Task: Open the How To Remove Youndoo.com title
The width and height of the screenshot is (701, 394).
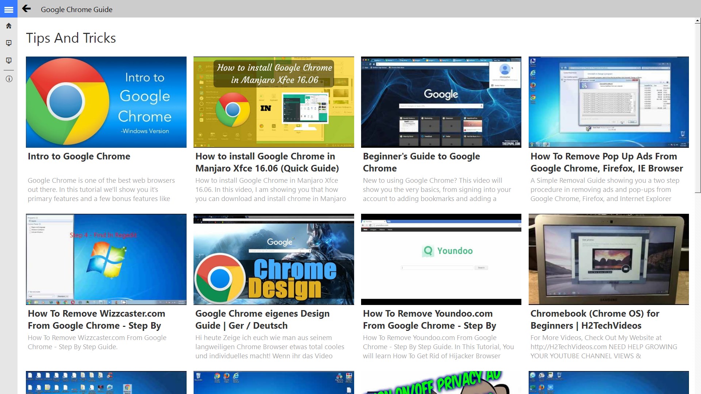Action: coord(429,319)
